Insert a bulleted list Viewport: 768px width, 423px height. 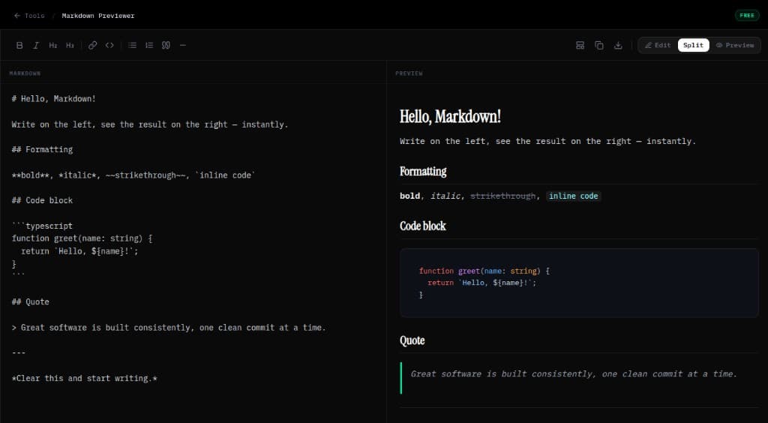coord(132,45)
